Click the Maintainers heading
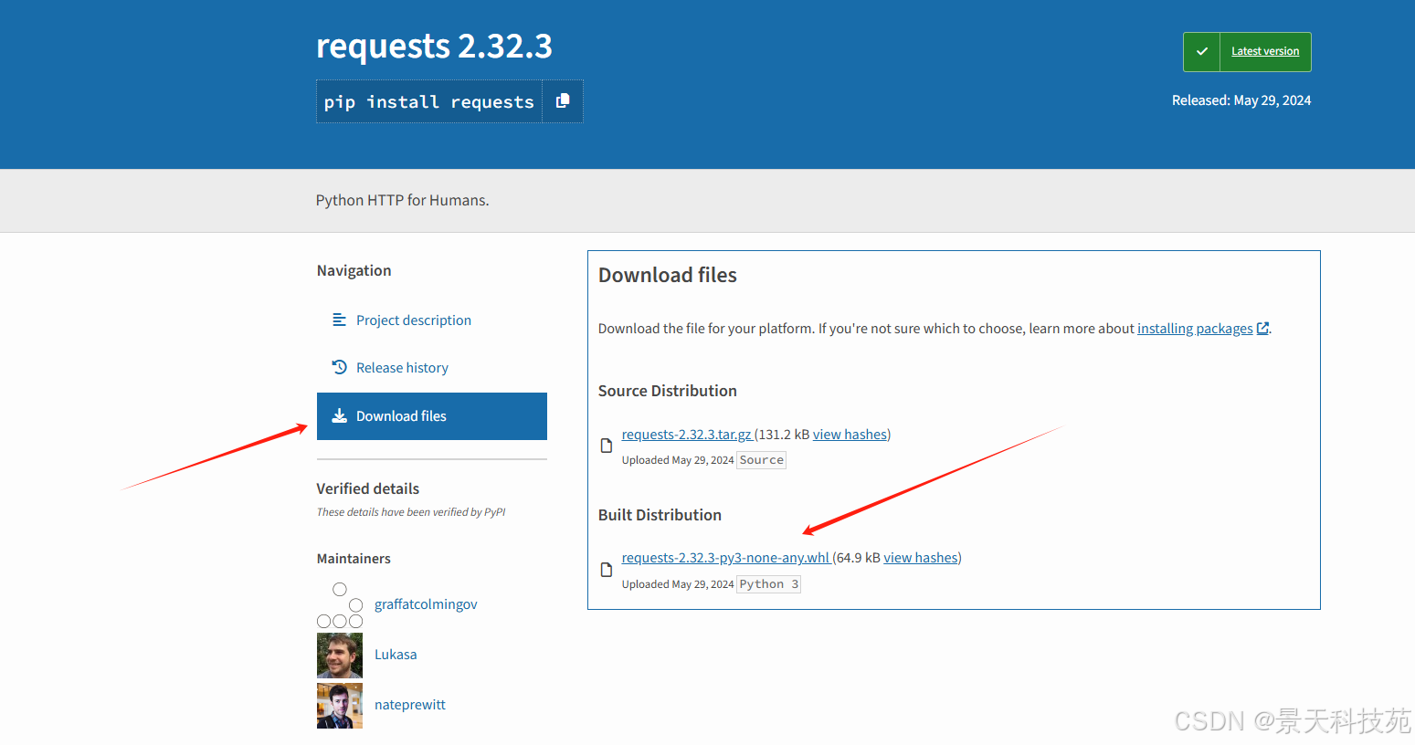The height and width of the screenshot is (745, 1415). (354, 559)
